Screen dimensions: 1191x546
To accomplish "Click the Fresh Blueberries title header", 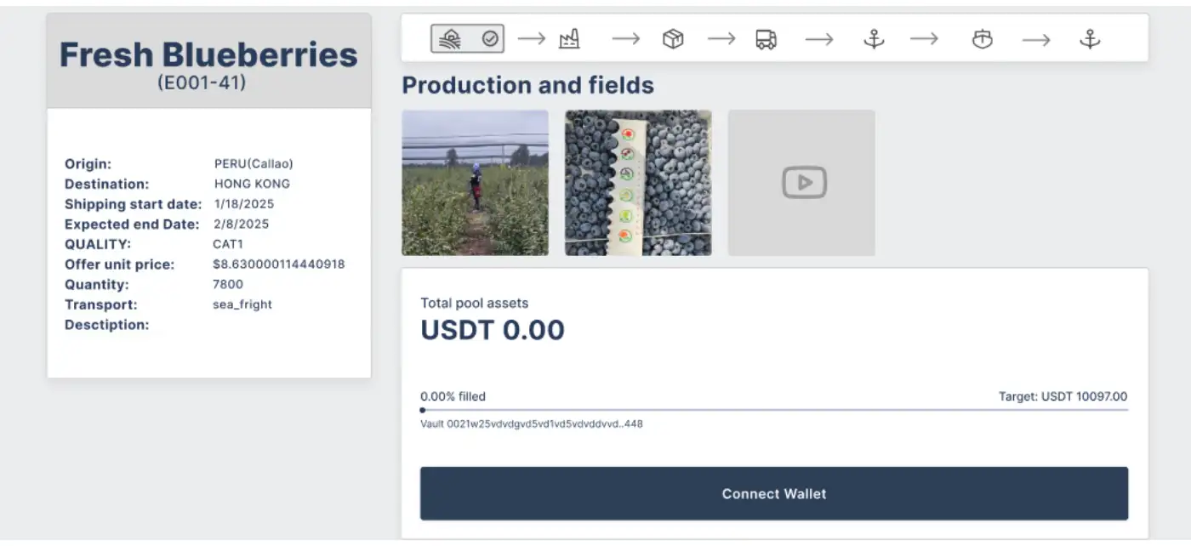I will (x=208, y=55).
